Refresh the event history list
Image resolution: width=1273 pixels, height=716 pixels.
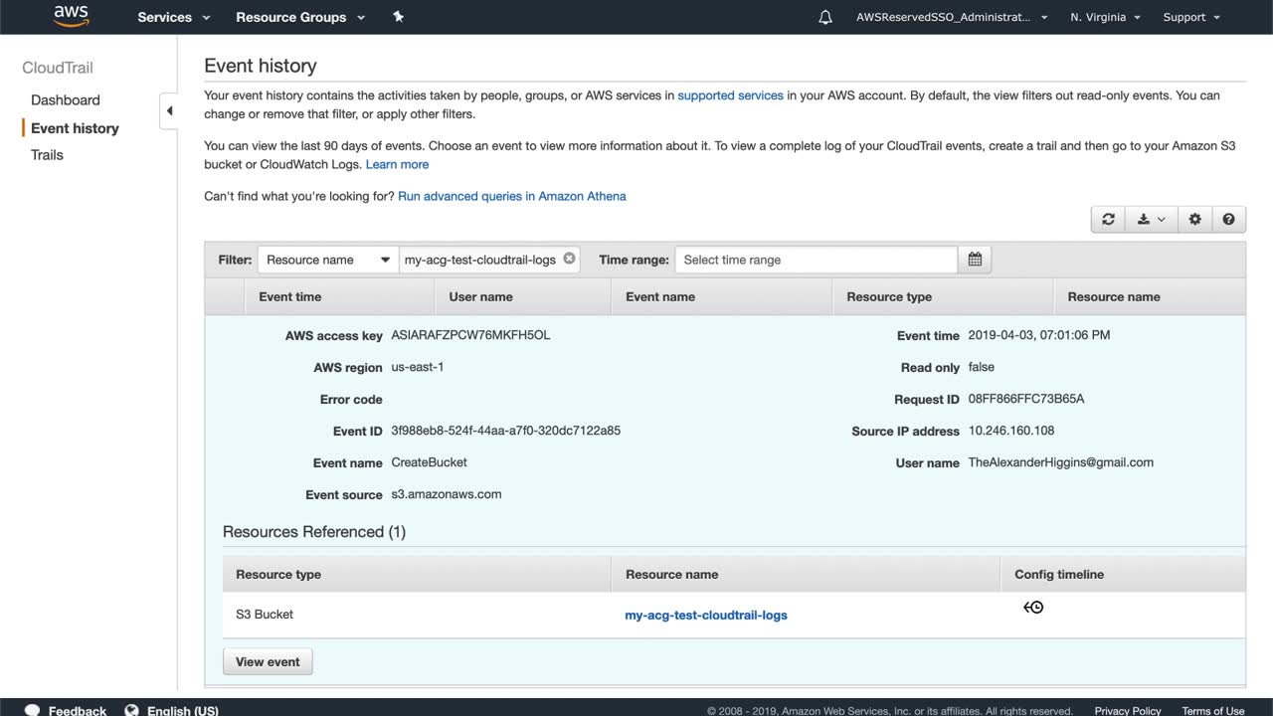pyautogui.click(x=1108, y=220)
